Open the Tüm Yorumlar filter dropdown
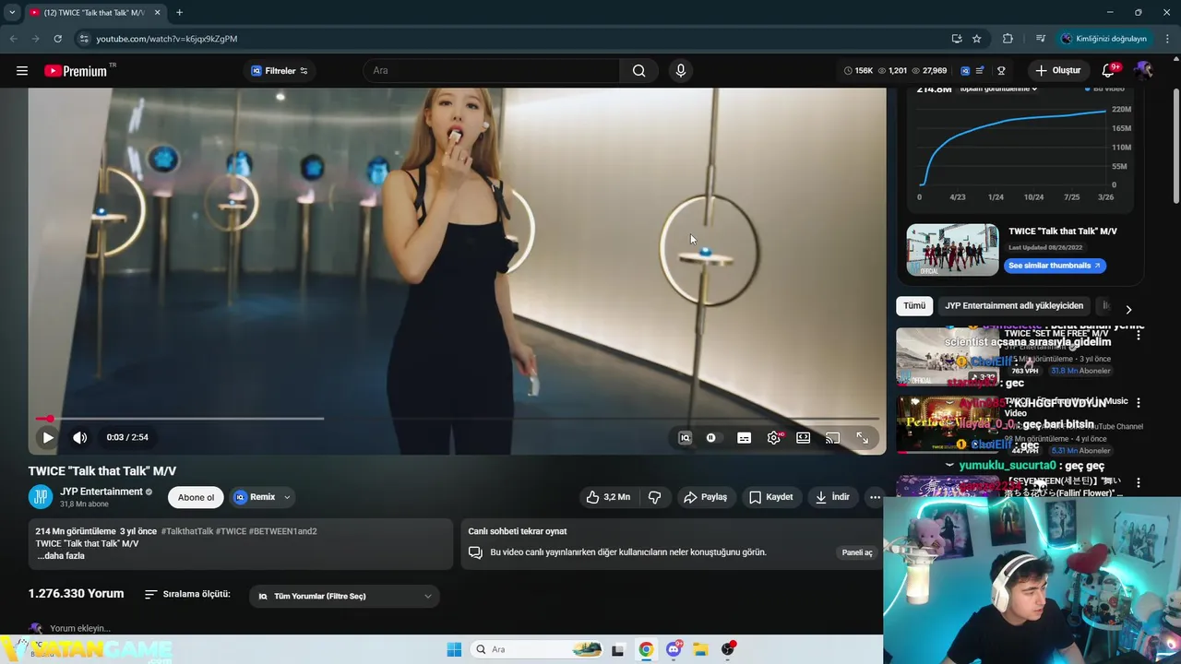Image resolution: width=1181 pixels, height=664 pixels. click(344, 597)
